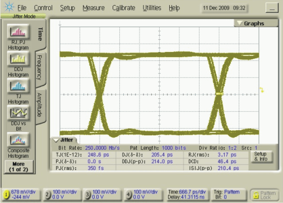Screen dimensions: 283x203
Task: Collapse the Jitter results panel
Action: coord(63,140)
